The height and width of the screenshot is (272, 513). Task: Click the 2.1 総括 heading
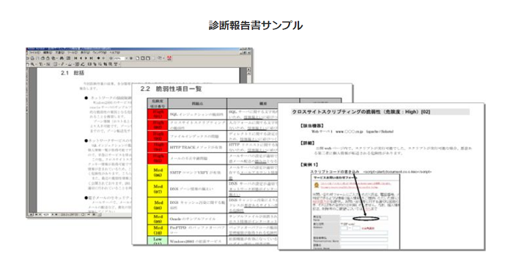[x=73, y=73]
